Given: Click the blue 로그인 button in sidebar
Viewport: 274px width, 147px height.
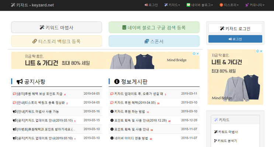Looking at the screenshot, I should pos(235,39).
